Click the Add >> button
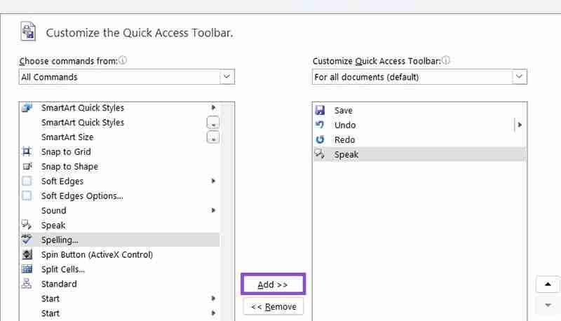The image size is (561, 321). [273, 285]
